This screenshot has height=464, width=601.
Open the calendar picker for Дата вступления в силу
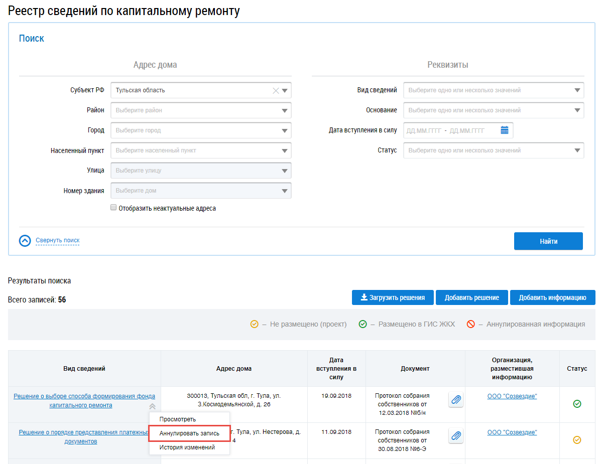point(505,130)
